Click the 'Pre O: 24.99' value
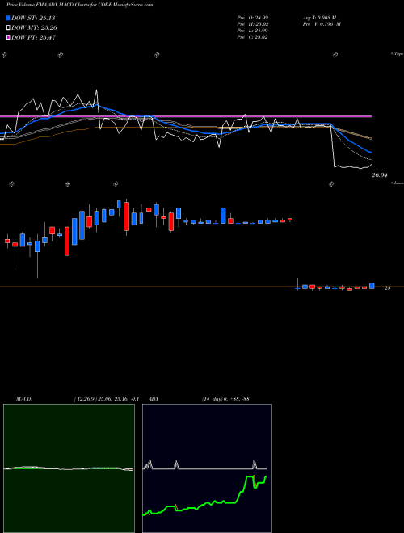Viewport: 404px width, 533px height. pyautogui.click(x=252, y=18)
